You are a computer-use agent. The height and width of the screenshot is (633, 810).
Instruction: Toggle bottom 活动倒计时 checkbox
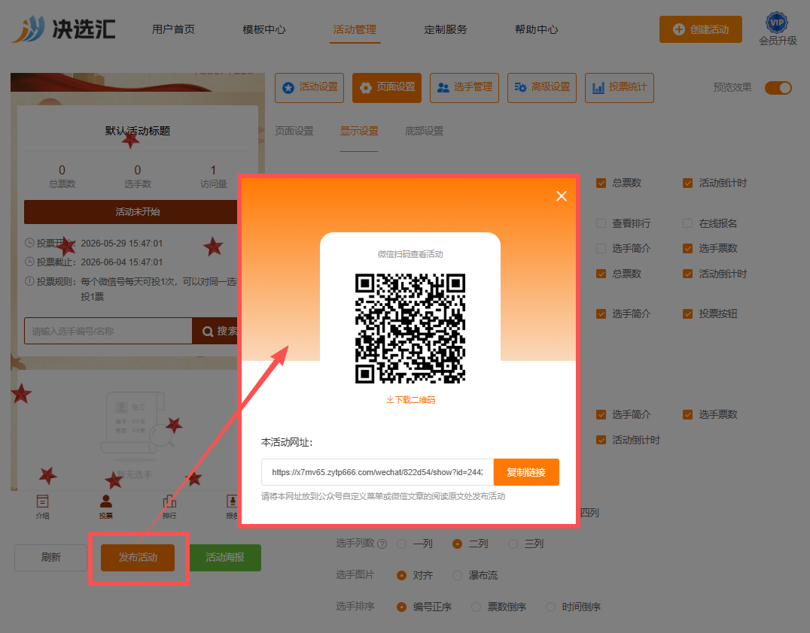tap(601, 440)
